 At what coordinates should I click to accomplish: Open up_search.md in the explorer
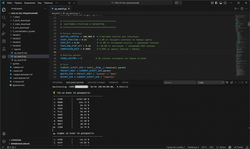coord(20,53)
